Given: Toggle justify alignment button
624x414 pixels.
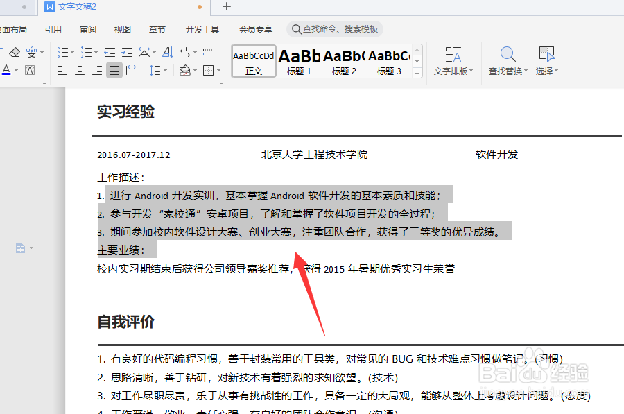Looking at the screenshot, I should 114,71.
